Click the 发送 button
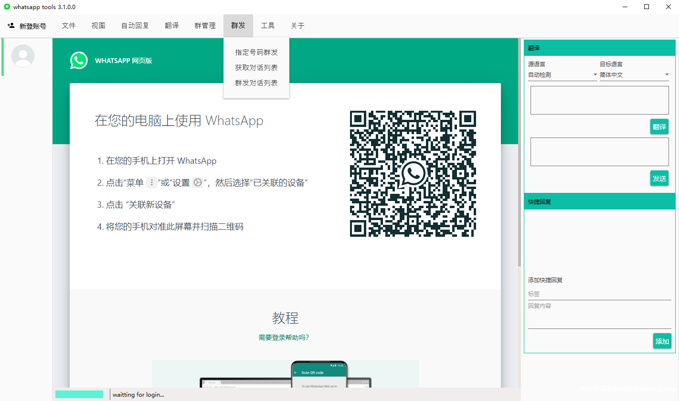Image resolution: width=679 pixels, height=401 pixels. click(x=659, y=179)
